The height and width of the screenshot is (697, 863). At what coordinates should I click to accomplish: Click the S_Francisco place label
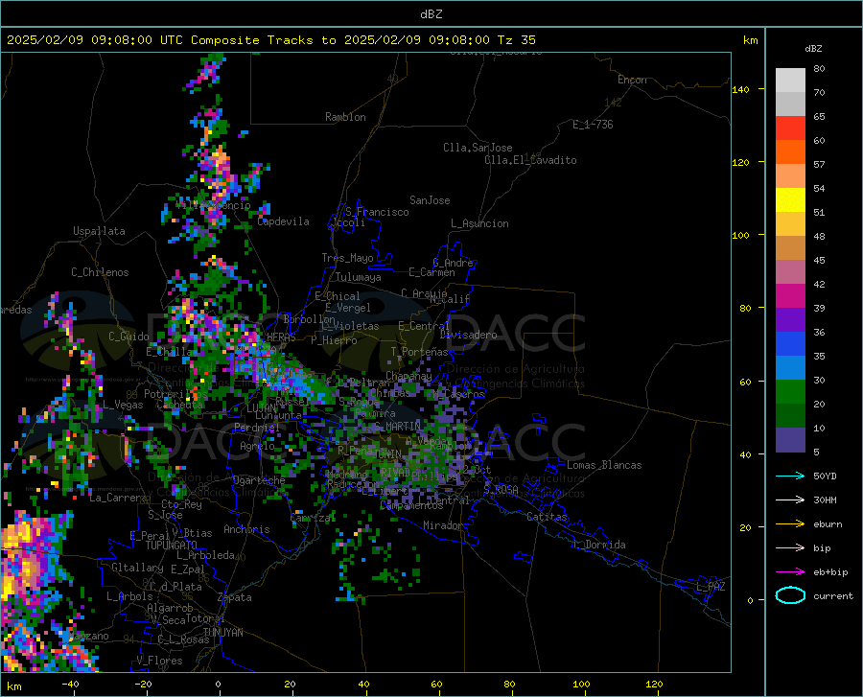377,212
